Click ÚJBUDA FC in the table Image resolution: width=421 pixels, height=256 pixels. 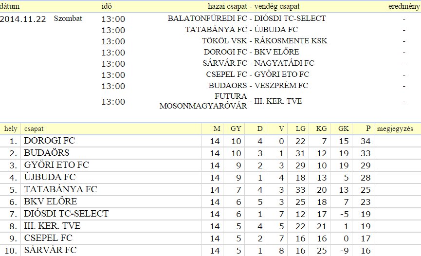coord(50,177)
